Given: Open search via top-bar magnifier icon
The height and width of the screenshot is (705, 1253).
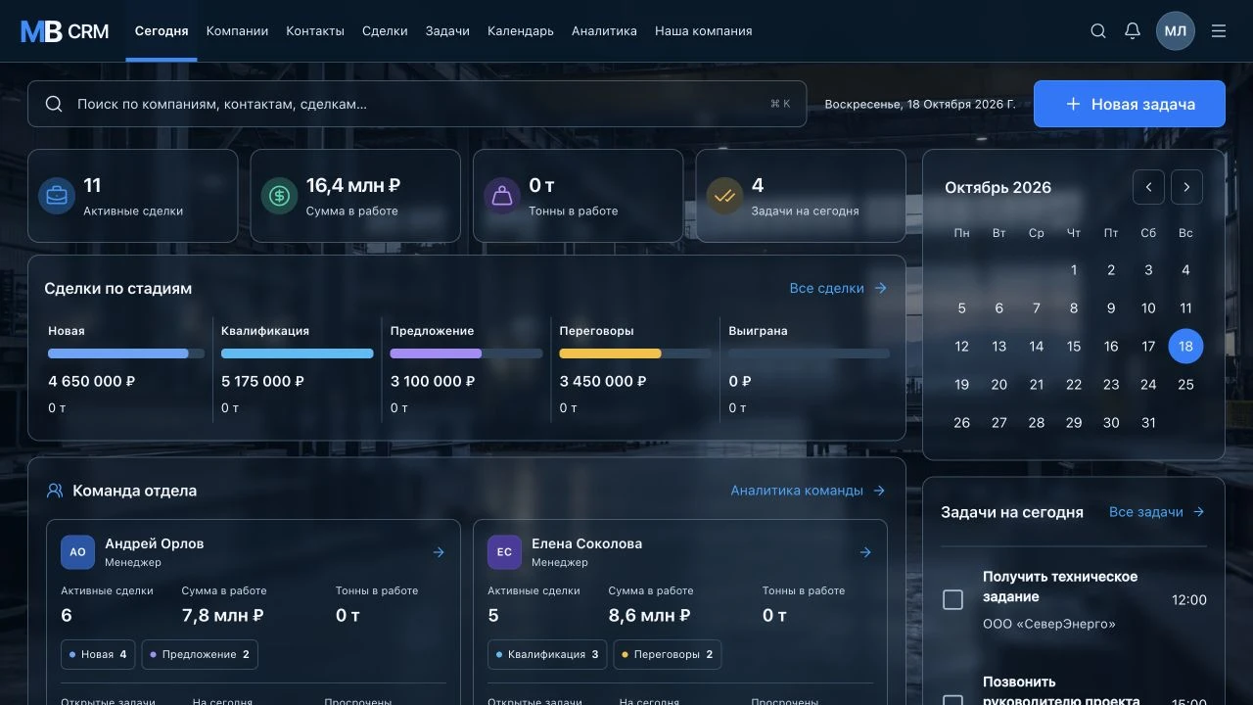Looking at the screenshot, I should point(1098,31).
